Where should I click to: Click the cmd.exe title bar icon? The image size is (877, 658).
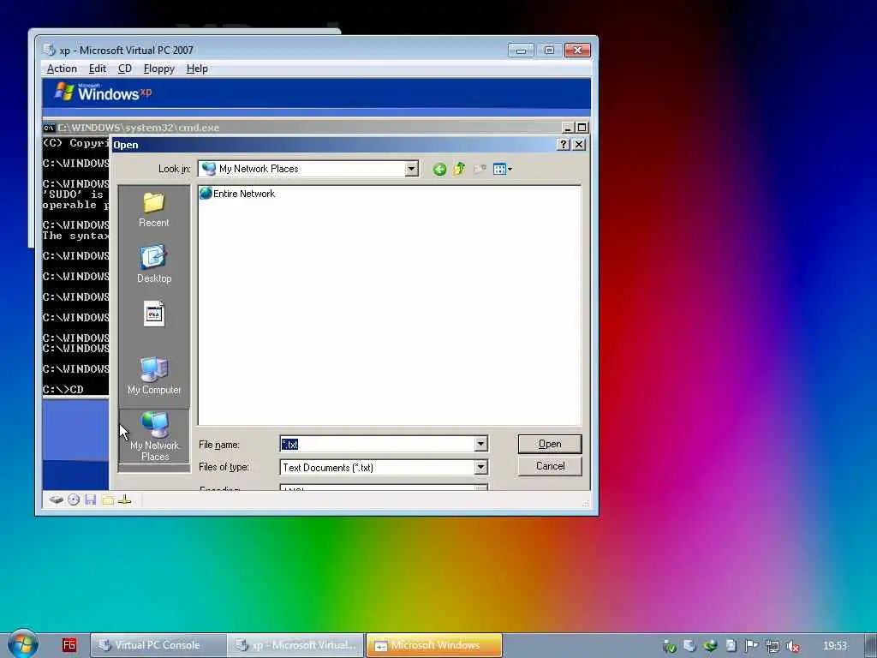[x=49, y=128]
